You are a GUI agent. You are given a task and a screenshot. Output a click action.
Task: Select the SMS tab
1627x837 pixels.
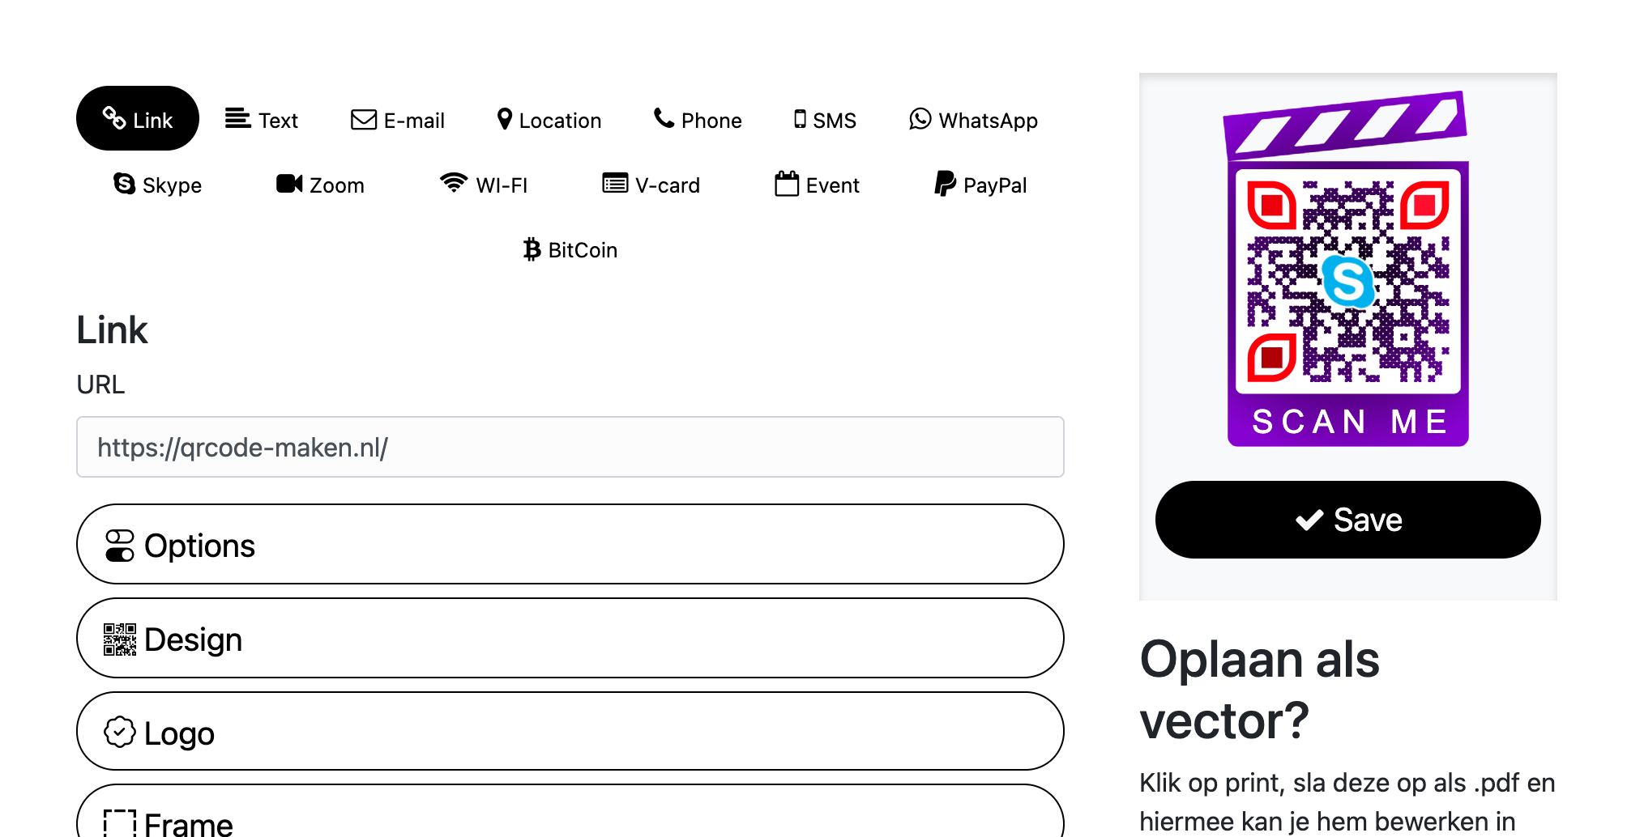point(825,120)
